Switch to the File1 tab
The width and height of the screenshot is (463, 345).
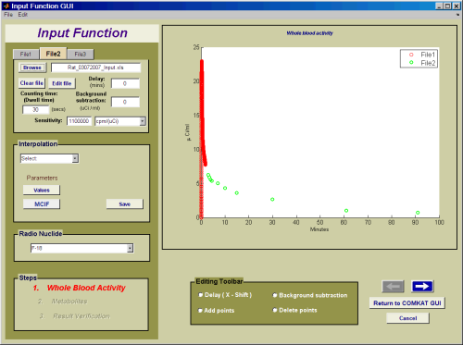tap(26, 55)
